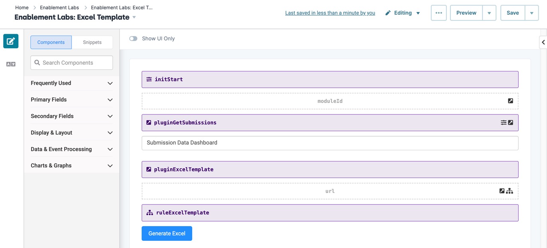Open the module editor sidebar icon
The height and width of the screenshot is (248, 547).
pyautogui.click(x=11, y=41)
